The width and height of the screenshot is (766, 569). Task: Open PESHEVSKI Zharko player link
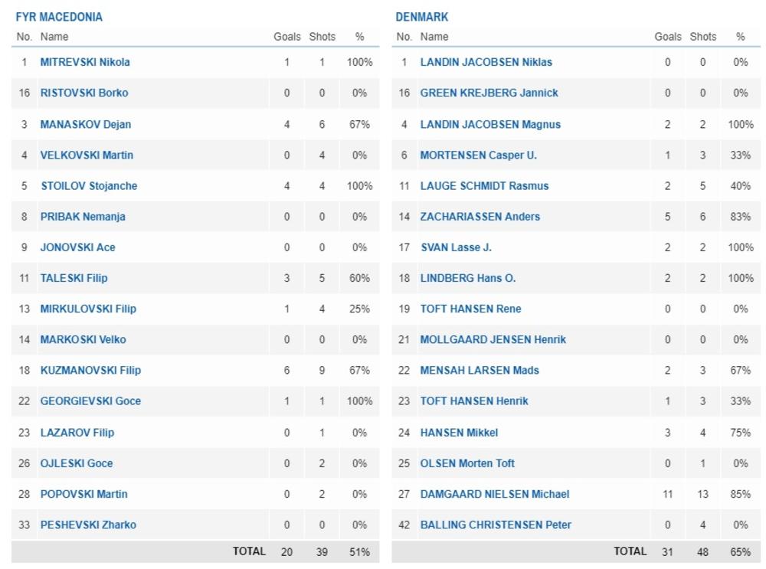[x=88, y=525]
